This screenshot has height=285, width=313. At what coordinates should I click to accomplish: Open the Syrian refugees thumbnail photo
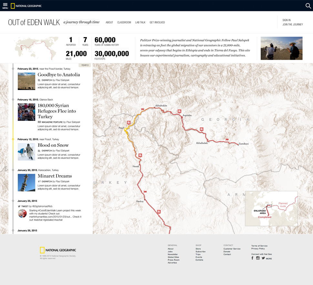[26, 112]
